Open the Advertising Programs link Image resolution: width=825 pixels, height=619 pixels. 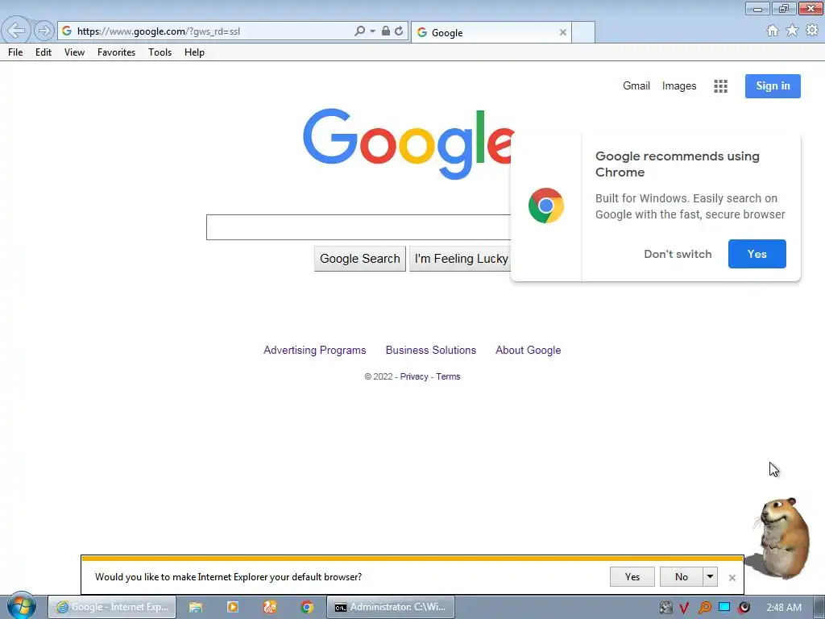point(315,350)
